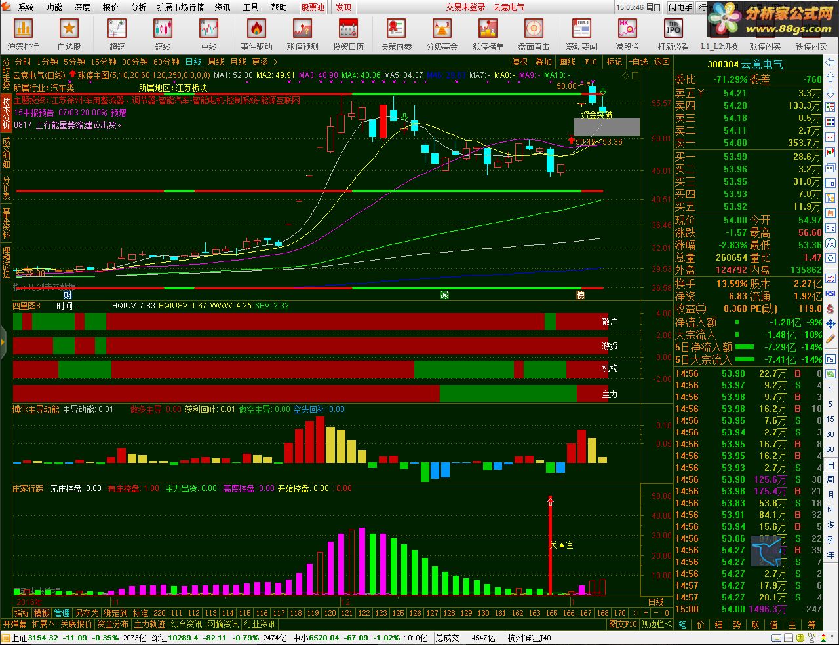
Task: Click the 图文F10 button
Action: coord(623,624)
